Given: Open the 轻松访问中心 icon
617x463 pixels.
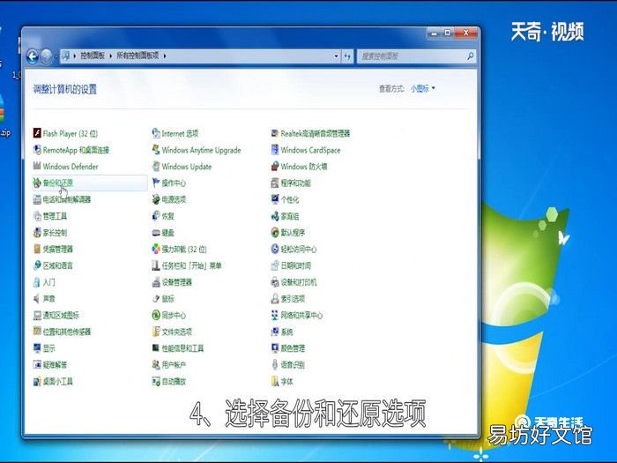Looking at the screenshot, I should pos(275,249).
